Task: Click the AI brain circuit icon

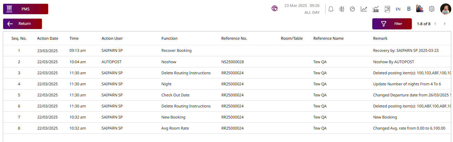Action: click(341, 9)
